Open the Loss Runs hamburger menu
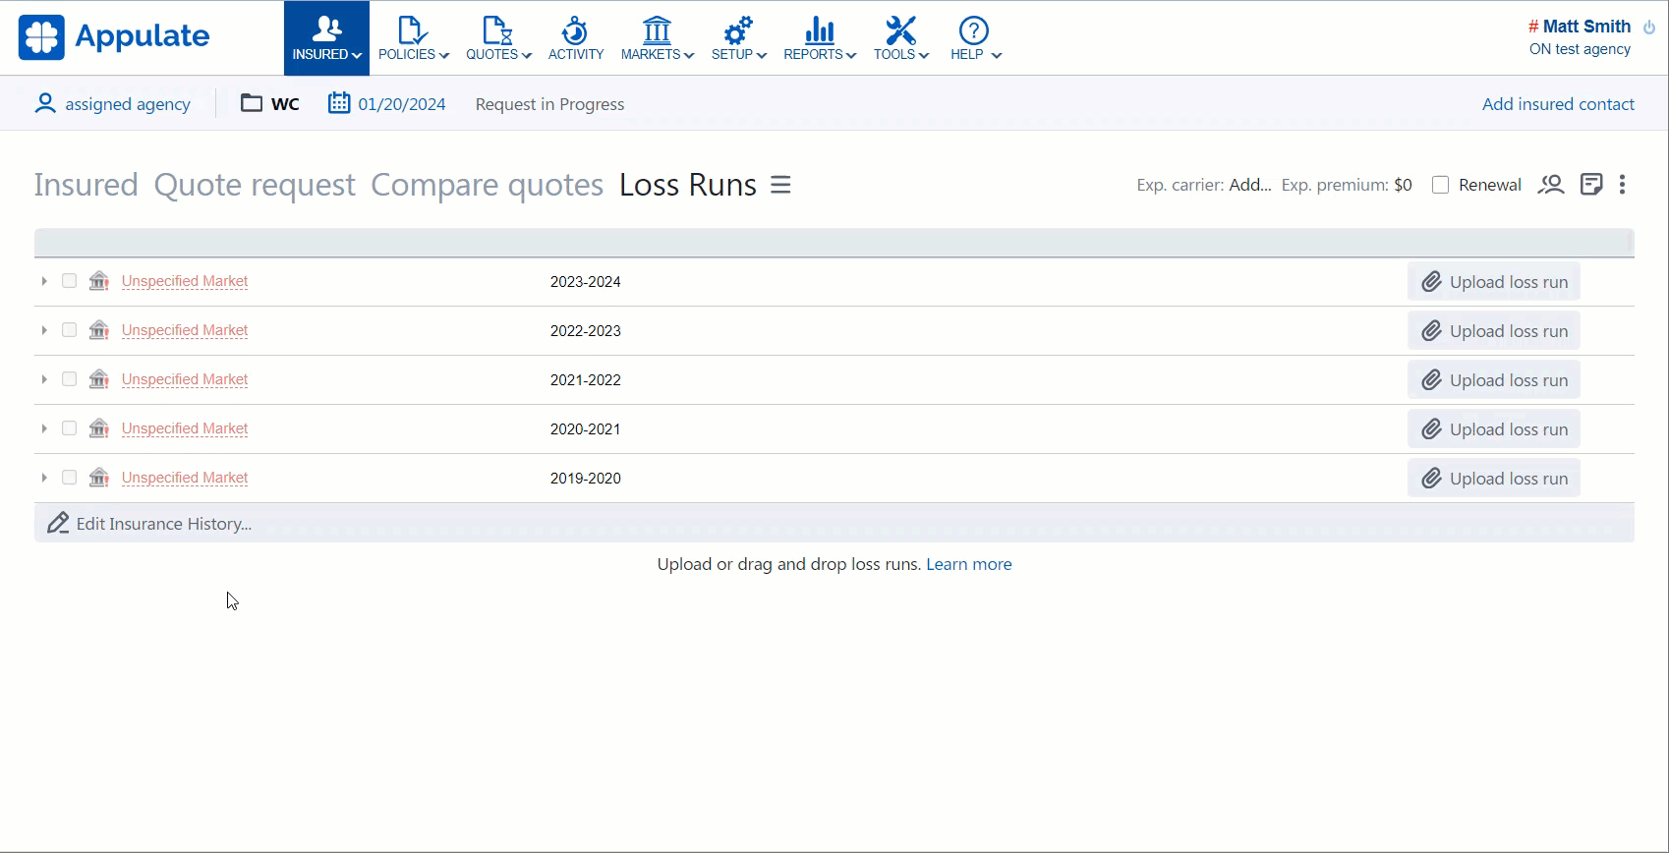1669x853 pixels. tap(780, 185)
